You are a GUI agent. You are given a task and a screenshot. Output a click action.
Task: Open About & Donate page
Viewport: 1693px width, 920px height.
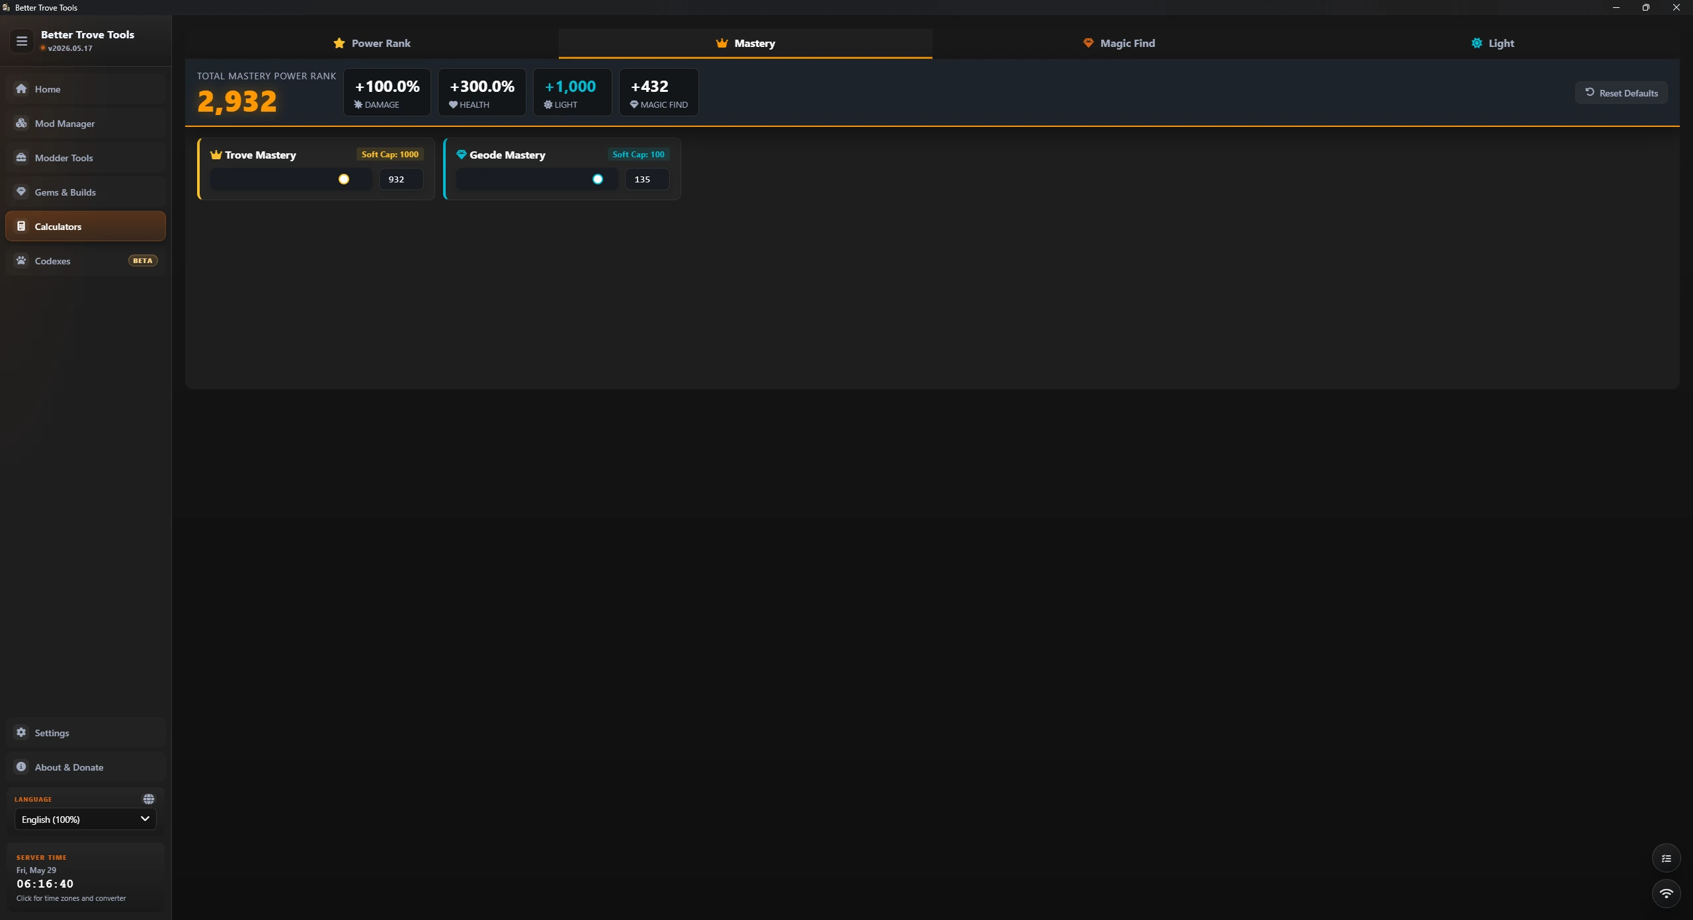(x=85, y=767)
